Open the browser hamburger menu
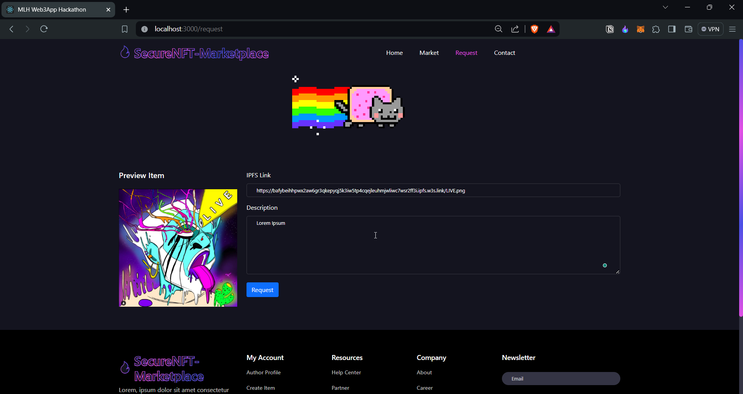743x394 pixels. [x=733, y=29]
